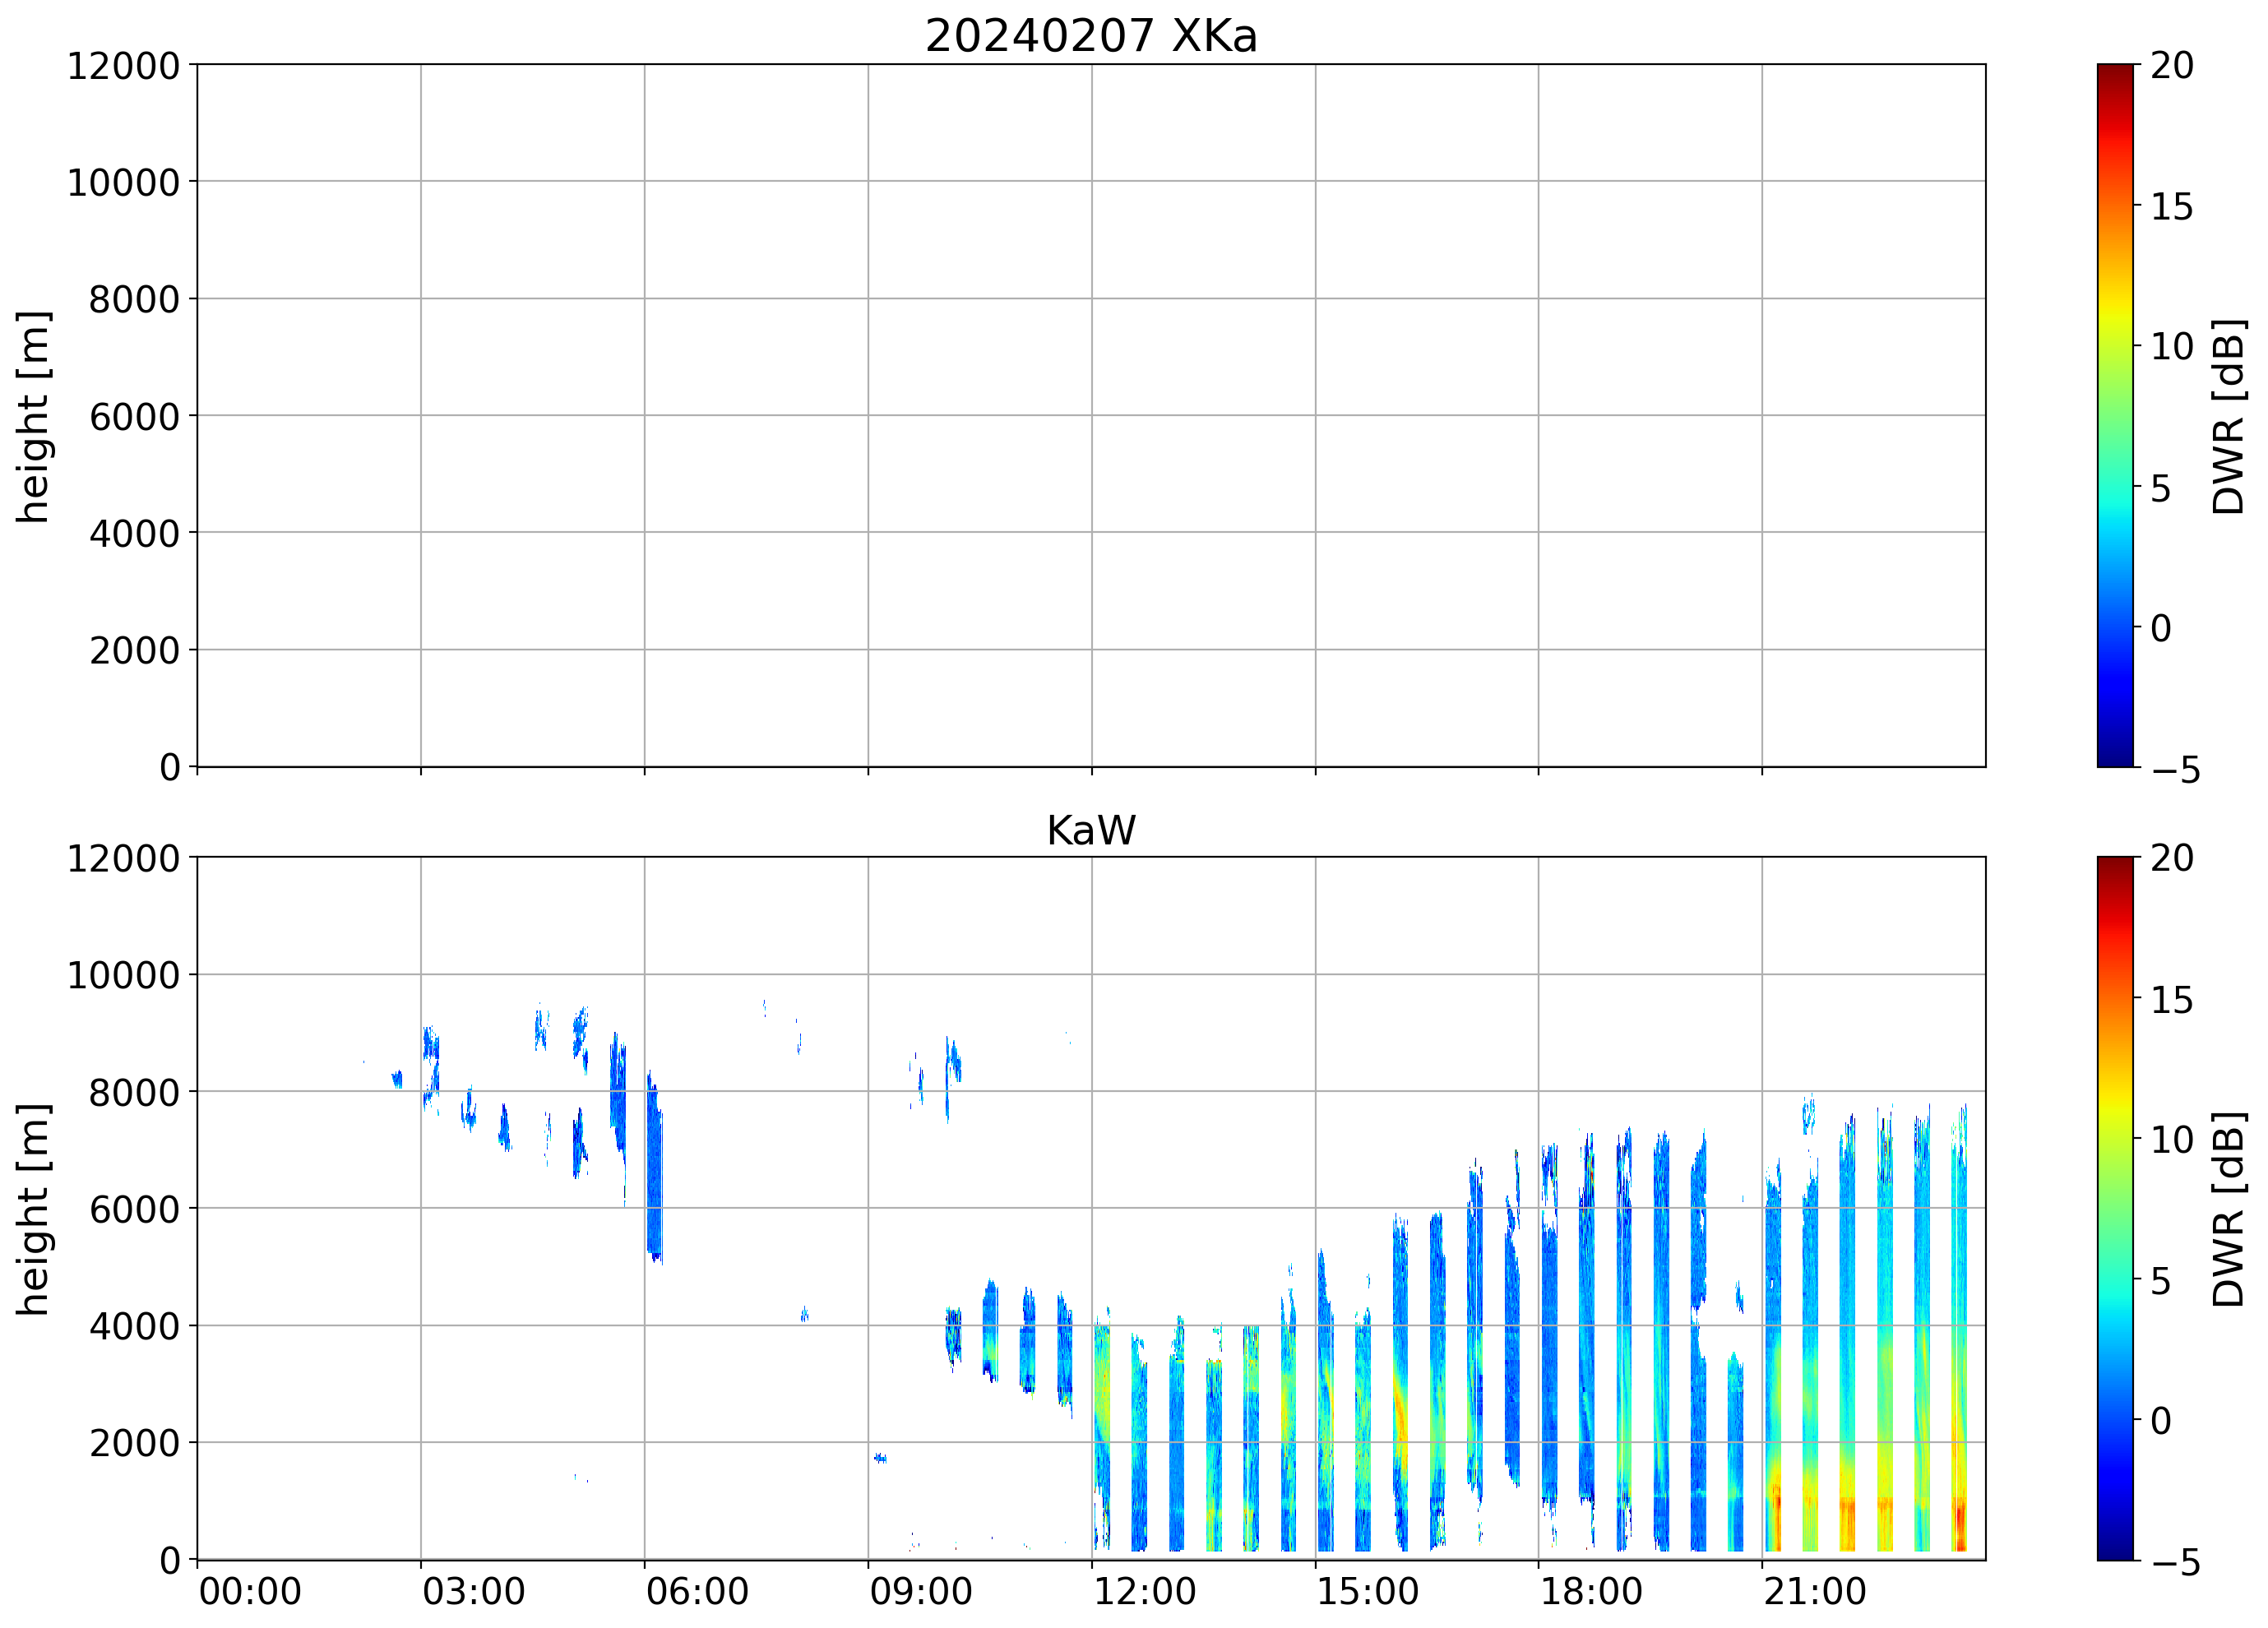
Task: Click the '03:00' time axis label
Action: pos(473,1591)
